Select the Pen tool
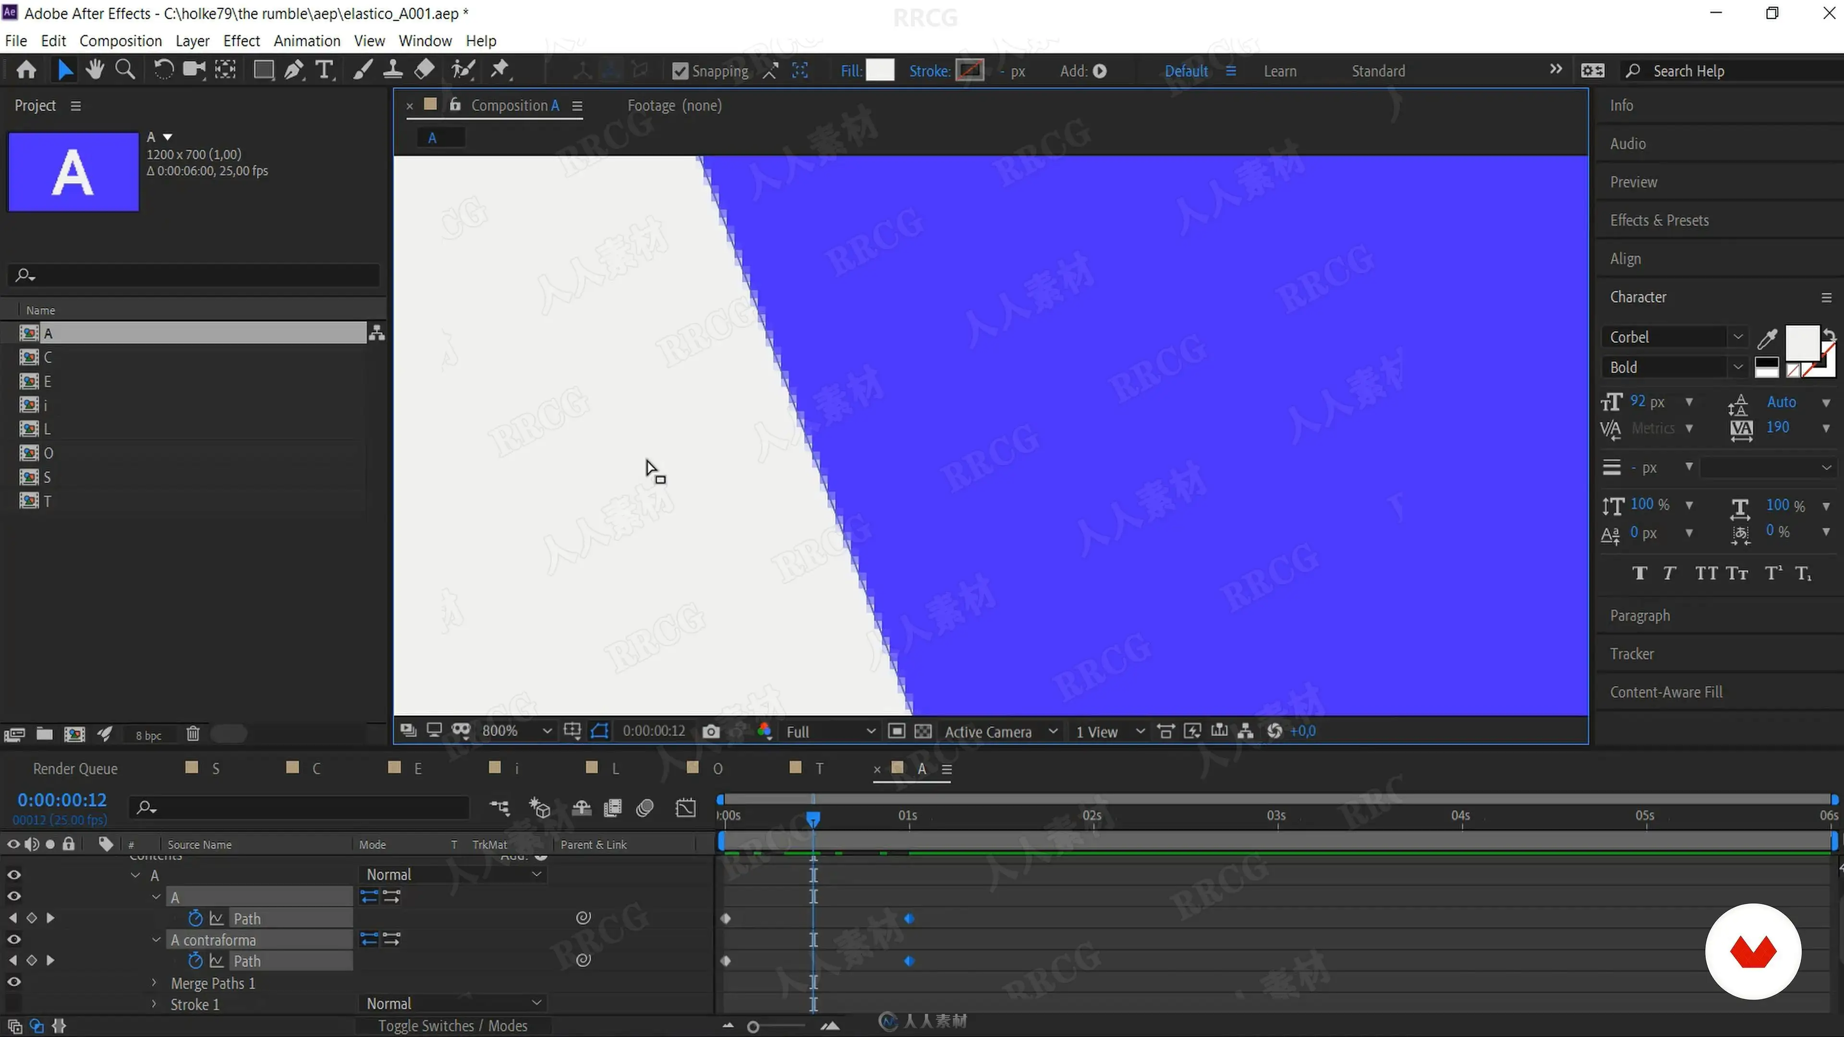The height and width of the screenshot is (1037, 1844). tap(293, 70)
